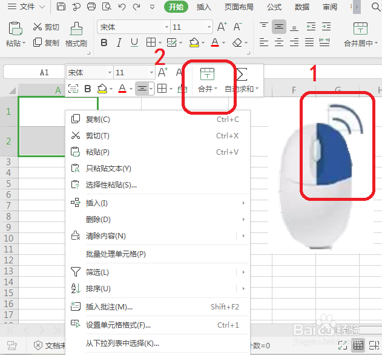Open 删除(D) submenu
Screen dimensions: 382x355
click(x=157, y=219)
